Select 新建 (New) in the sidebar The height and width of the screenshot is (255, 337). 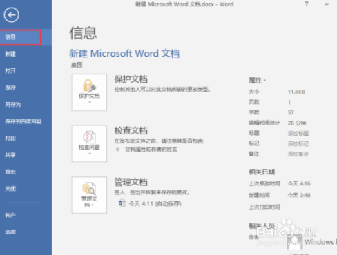pos(10,54)
